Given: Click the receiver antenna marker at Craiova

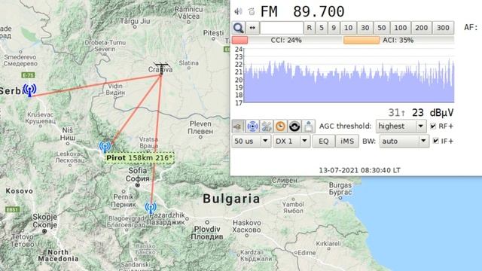Looking at the screenshot, I should 161,69.
